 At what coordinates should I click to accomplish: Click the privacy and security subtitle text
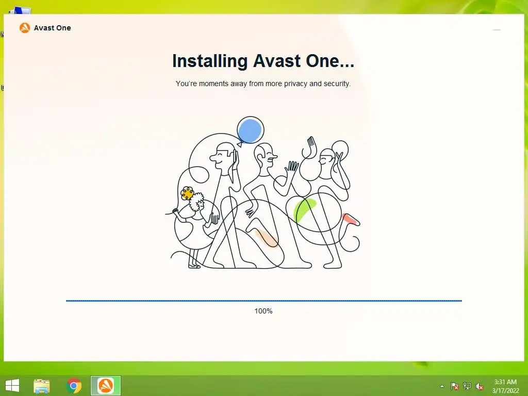point(263,84)
